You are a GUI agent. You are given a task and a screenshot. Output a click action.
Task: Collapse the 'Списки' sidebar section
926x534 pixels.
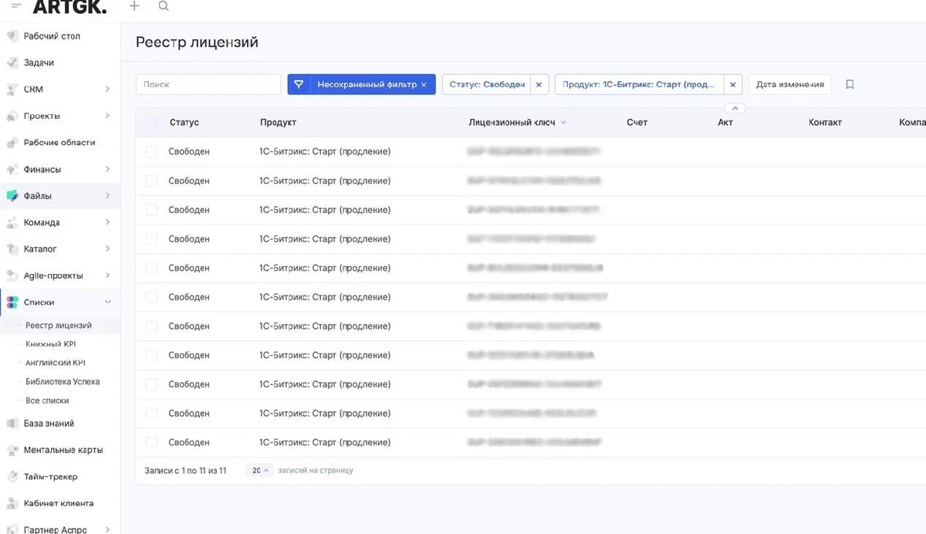[107, 302]
